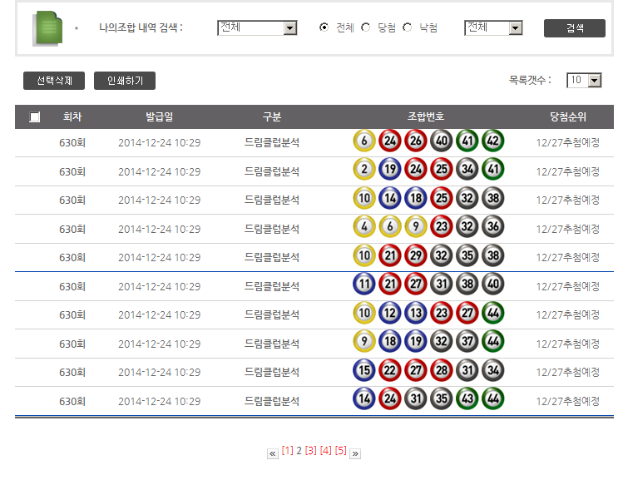Image resolution: width=628 pixels, height=485 pixels.
Task: Select the 전체 radio button
Action: tap(324, 27)
